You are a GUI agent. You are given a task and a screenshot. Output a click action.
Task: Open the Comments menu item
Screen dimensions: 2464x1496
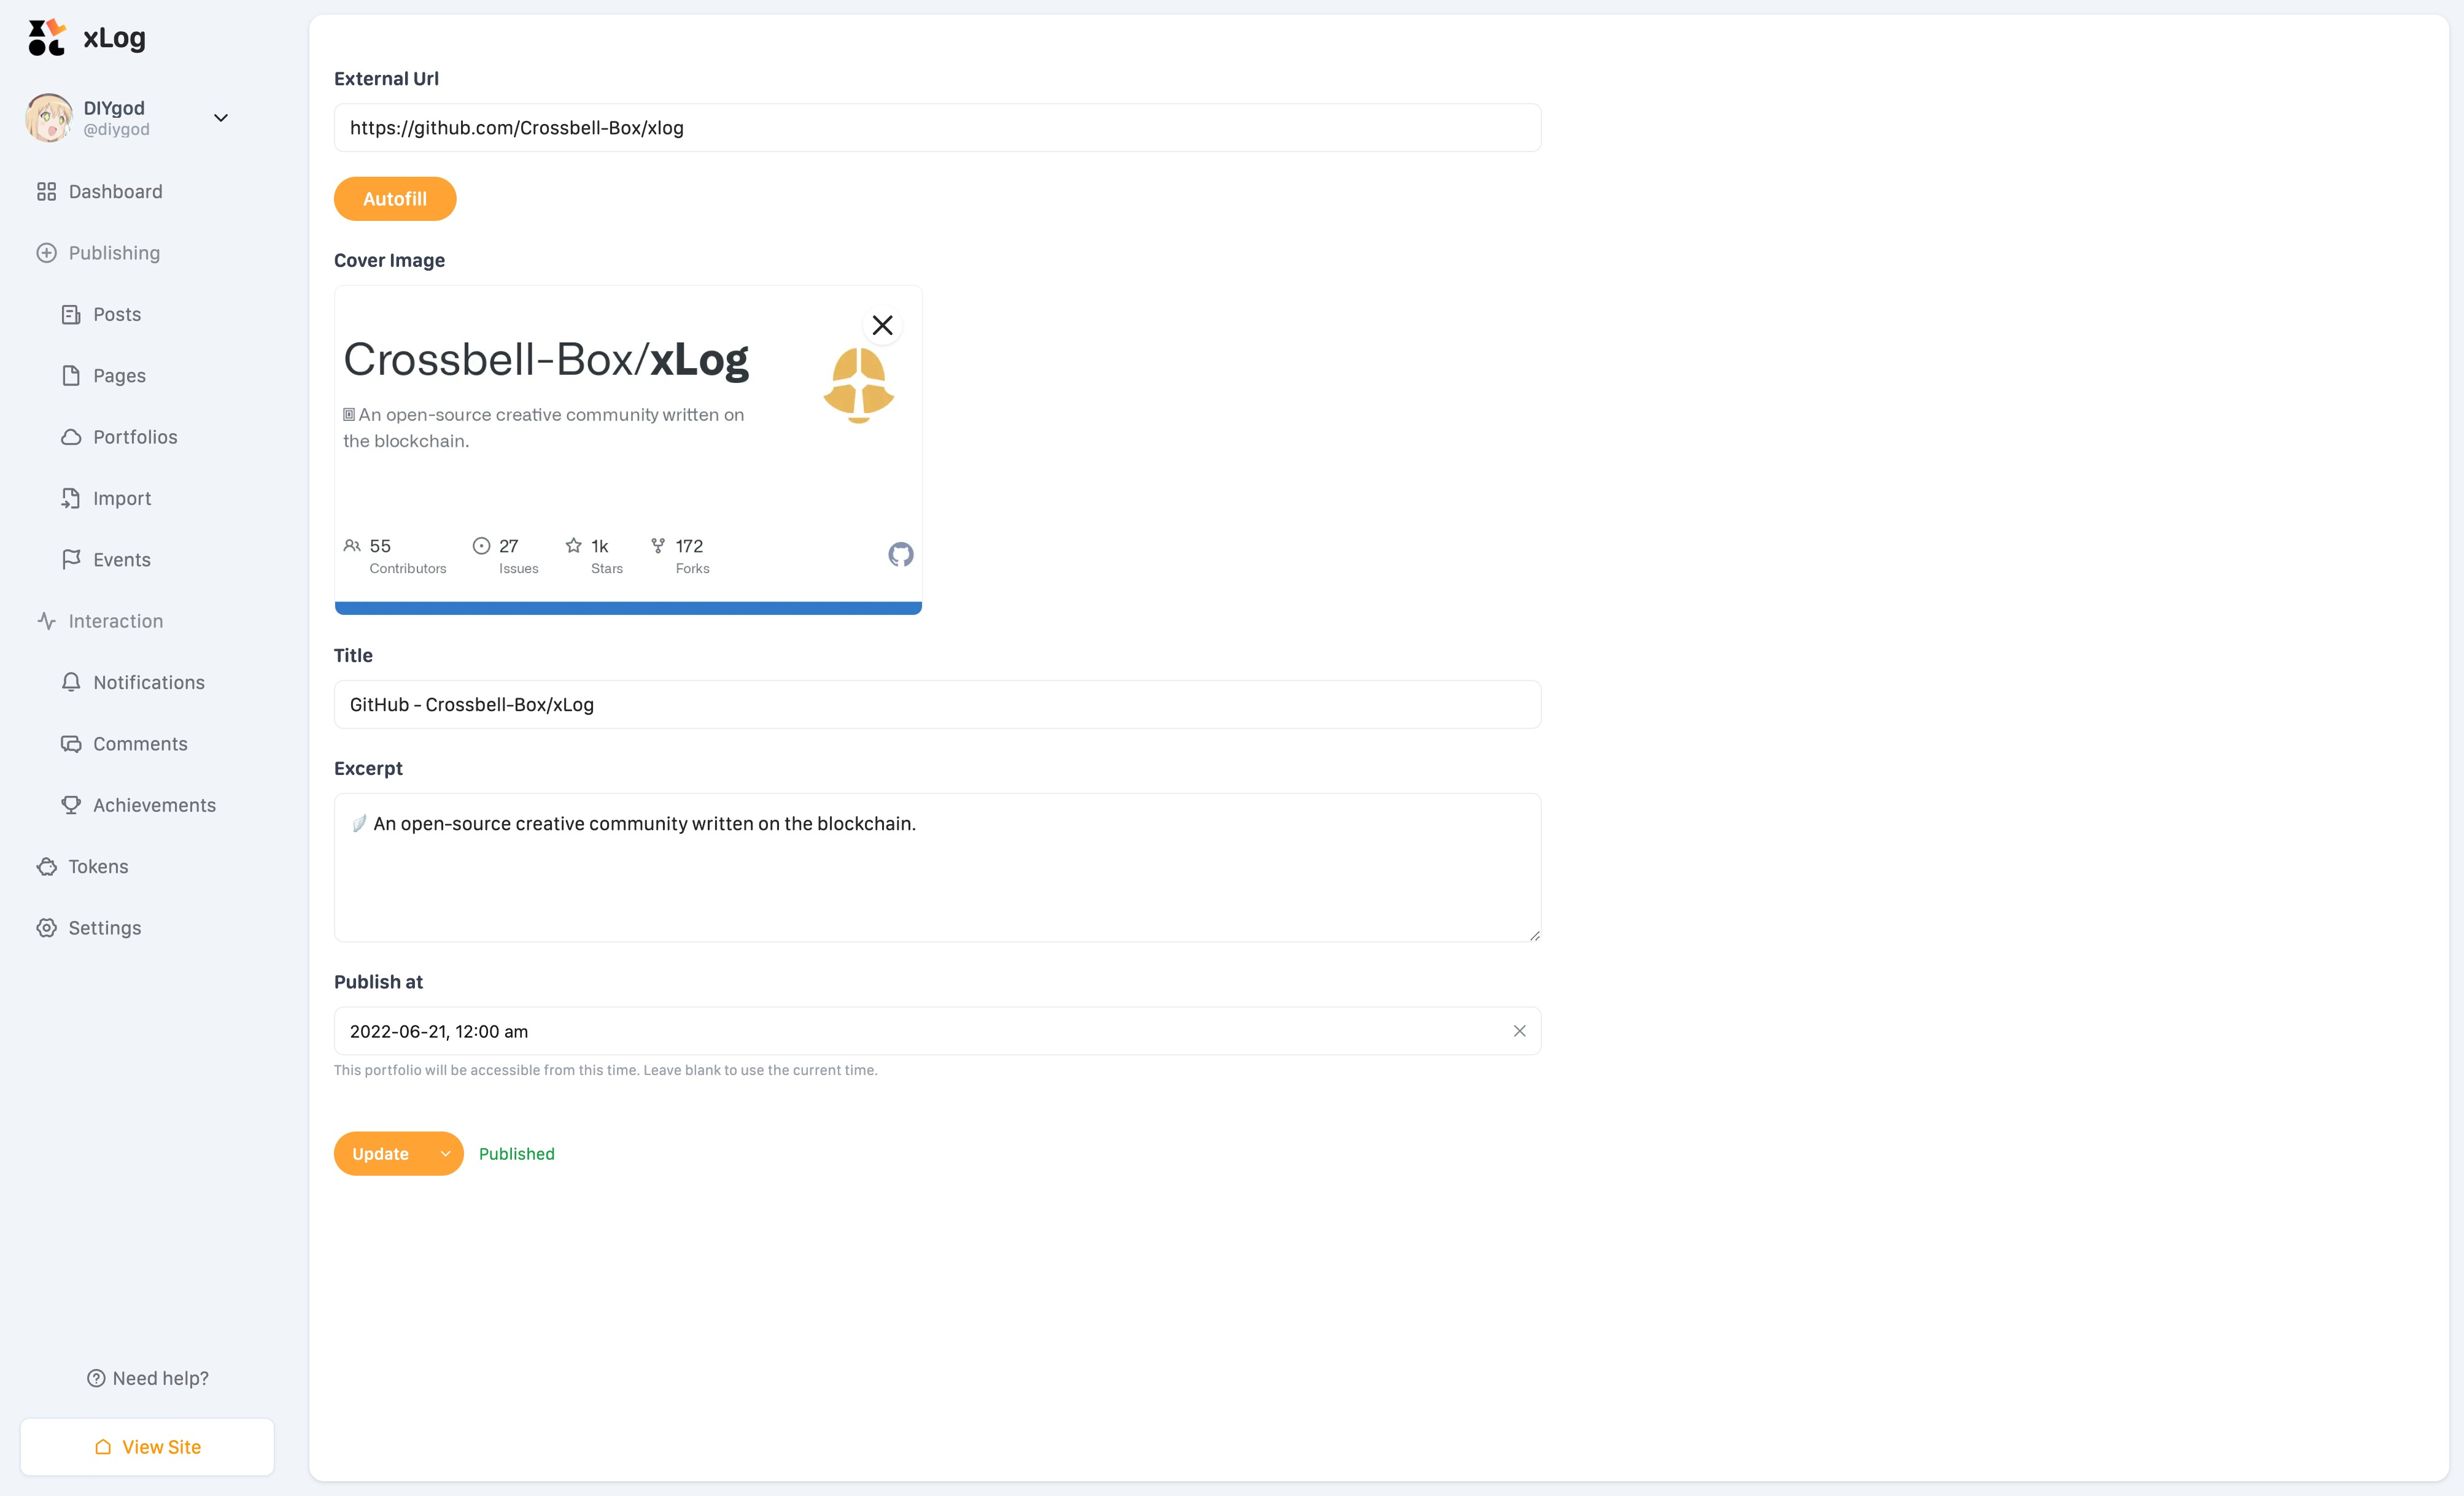coord(140,744)
